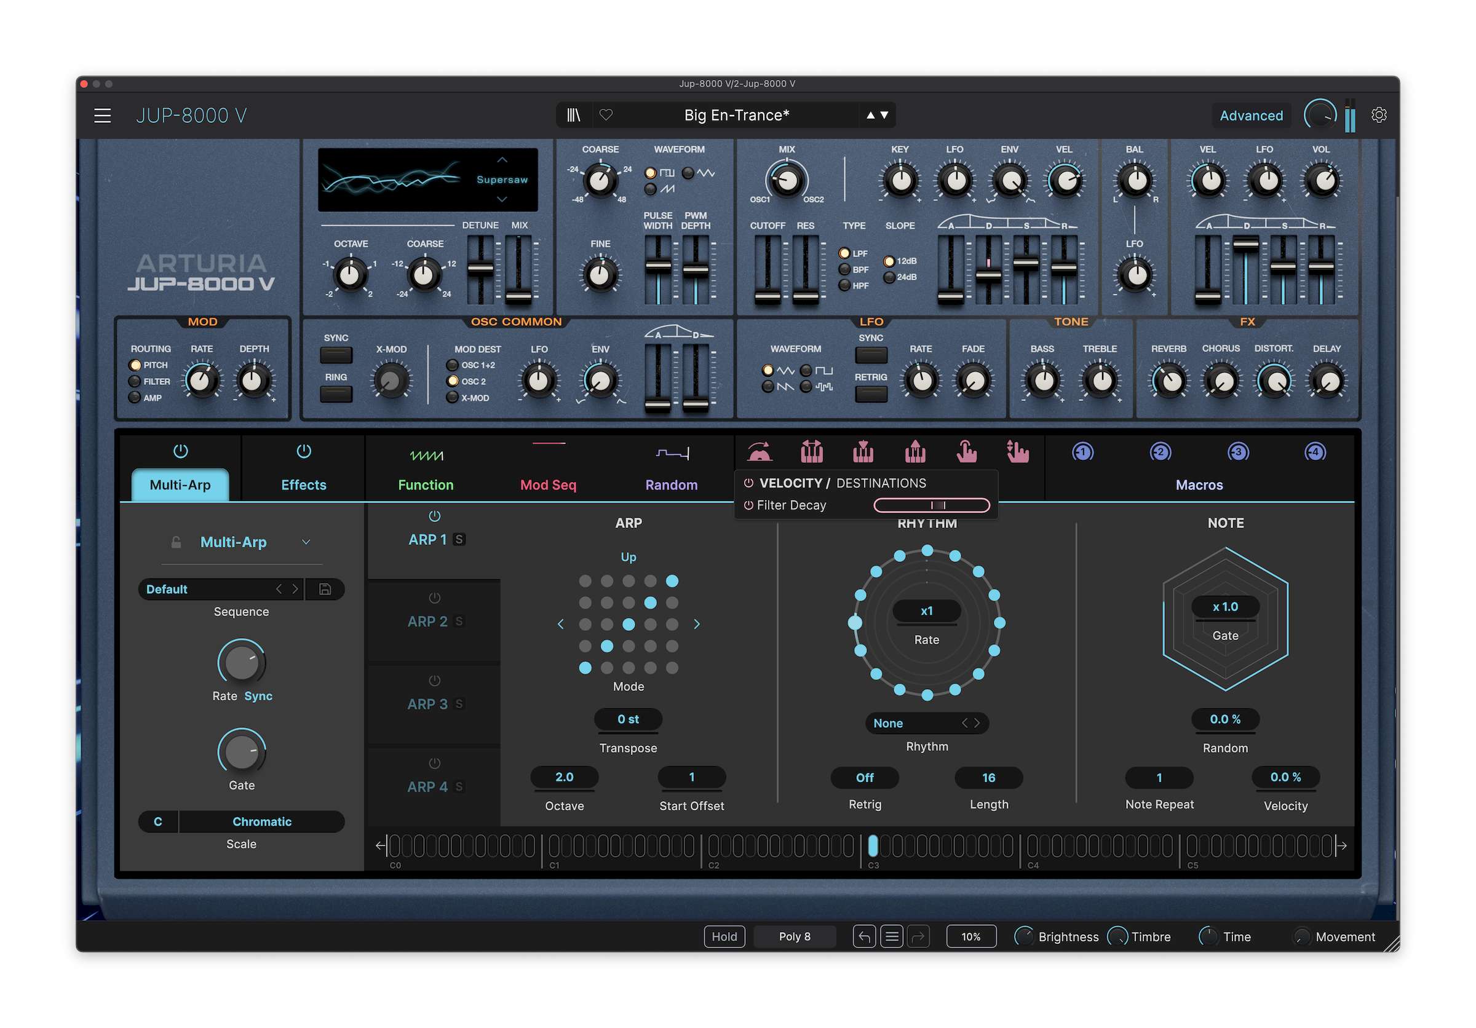
Task: Select next preset with down arrow
Action: (884, 115)
